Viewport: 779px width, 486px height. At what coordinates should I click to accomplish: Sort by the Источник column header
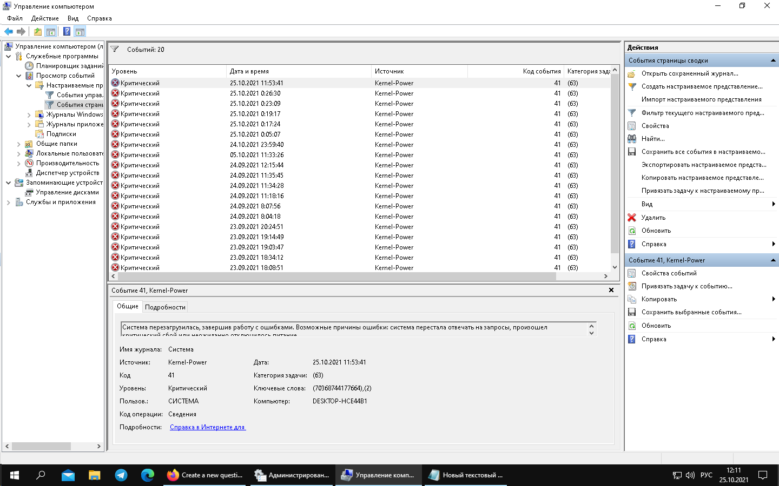420,71
